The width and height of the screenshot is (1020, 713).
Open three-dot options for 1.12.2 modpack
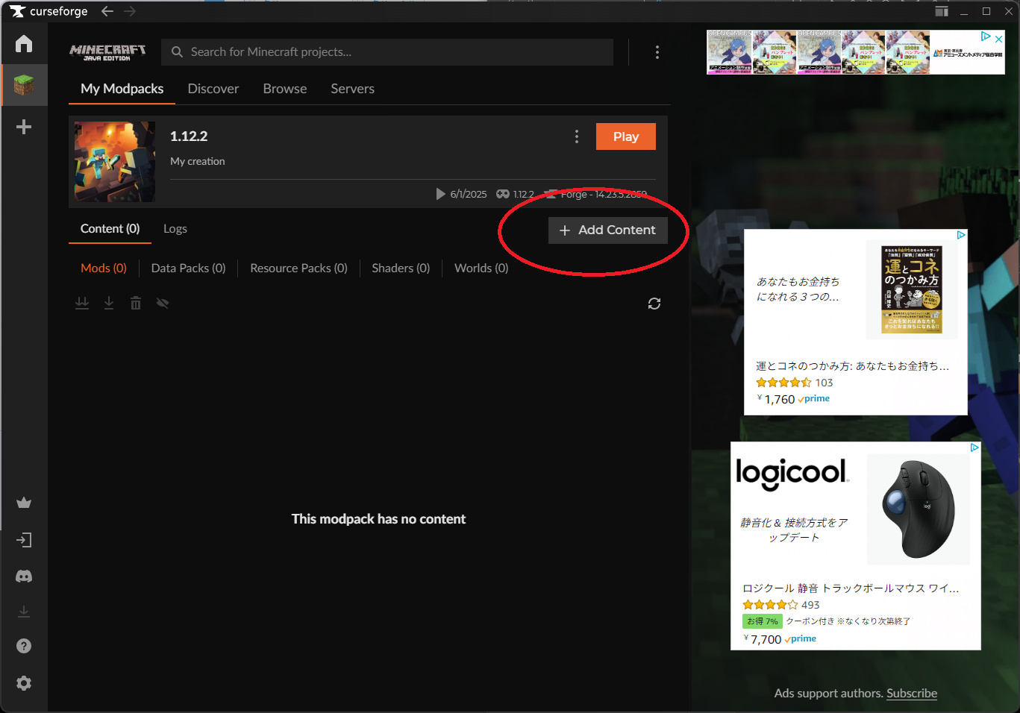[x=577, y=136]
